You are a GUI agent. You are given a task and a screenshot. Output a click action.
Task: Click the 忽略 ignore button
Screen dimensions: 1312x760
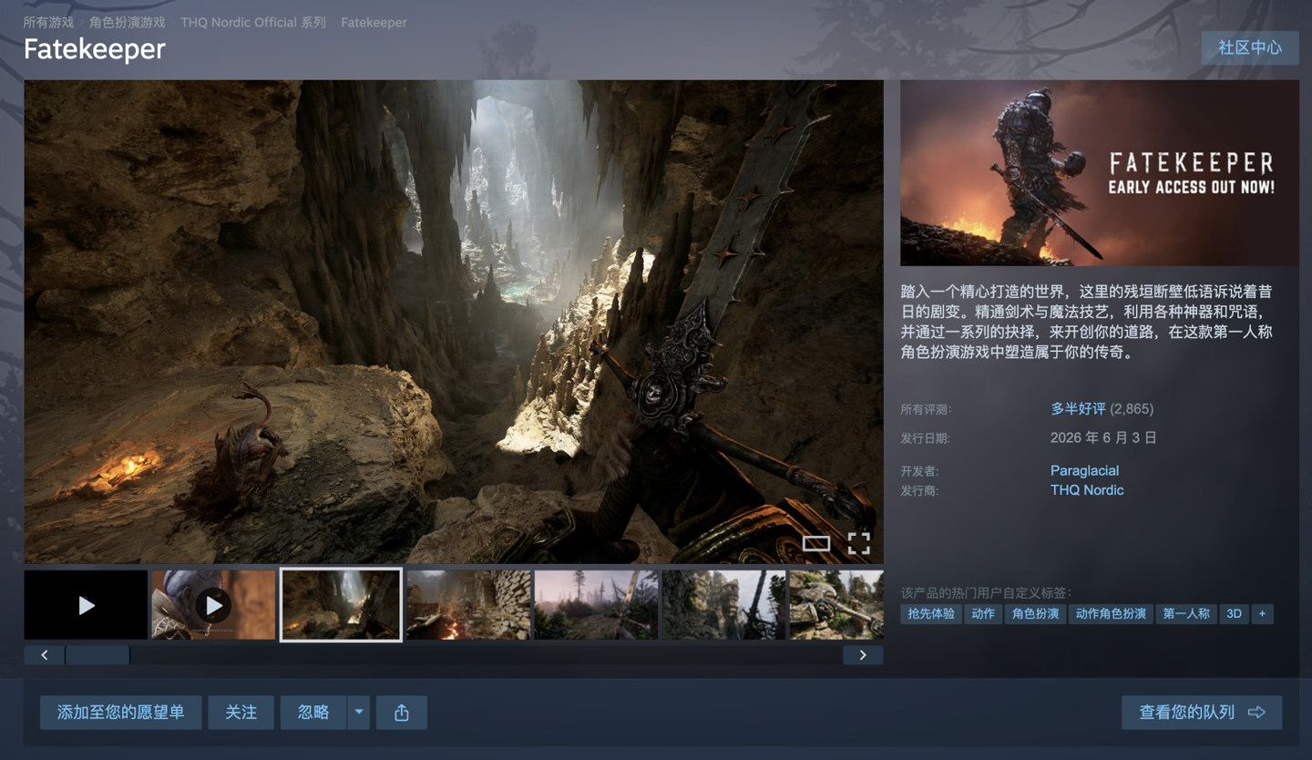click(x=313, y=713)
